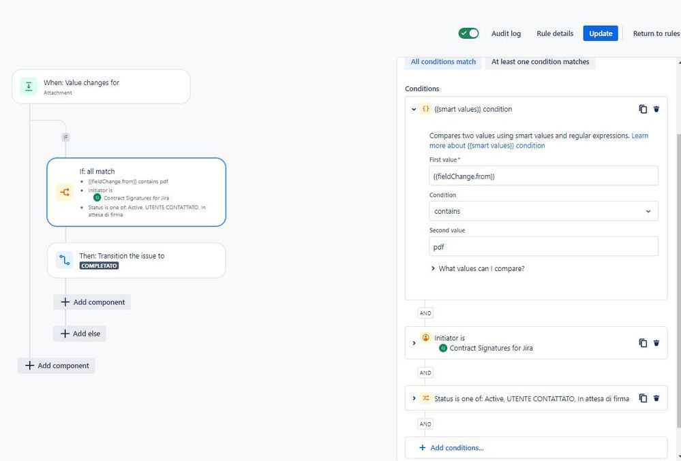
Task: Click the plus icon on Add else
Action: [x=65, y=334]
